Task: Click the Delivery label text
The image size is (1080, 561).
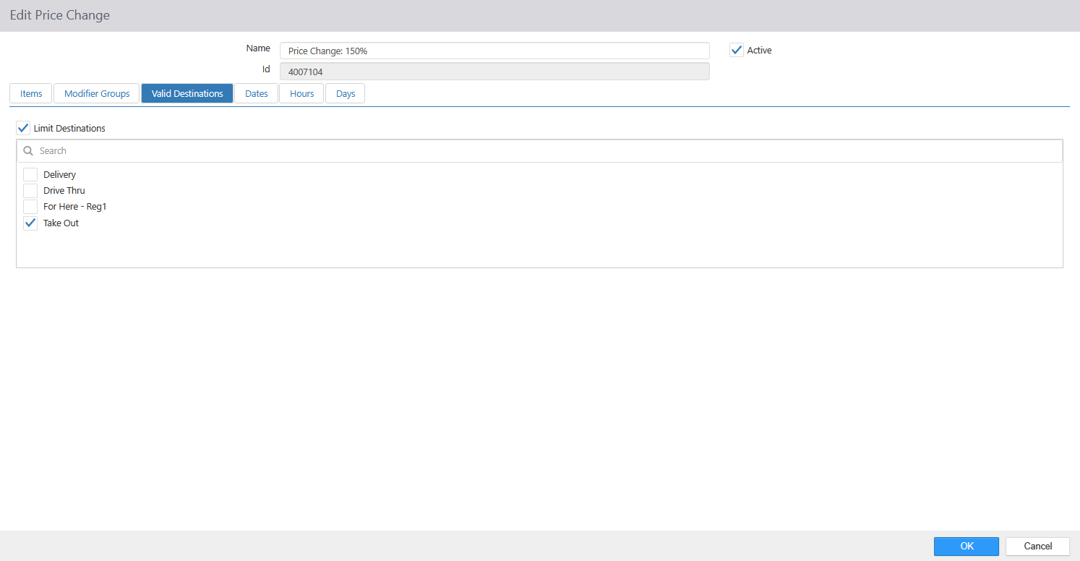Action: point(59,175)
